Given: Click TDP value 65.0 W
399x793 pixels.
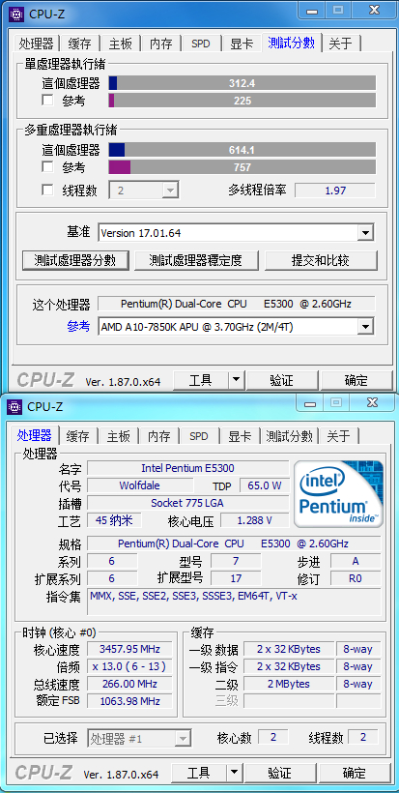Looking at the screenshot, I should [264, 485].
